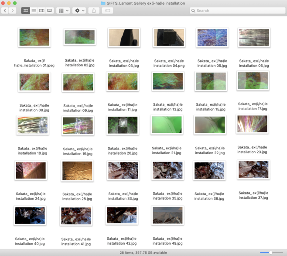Select installation 01.jpeg thumbnail
287x256 pixels.
click(x=34, y=38)
